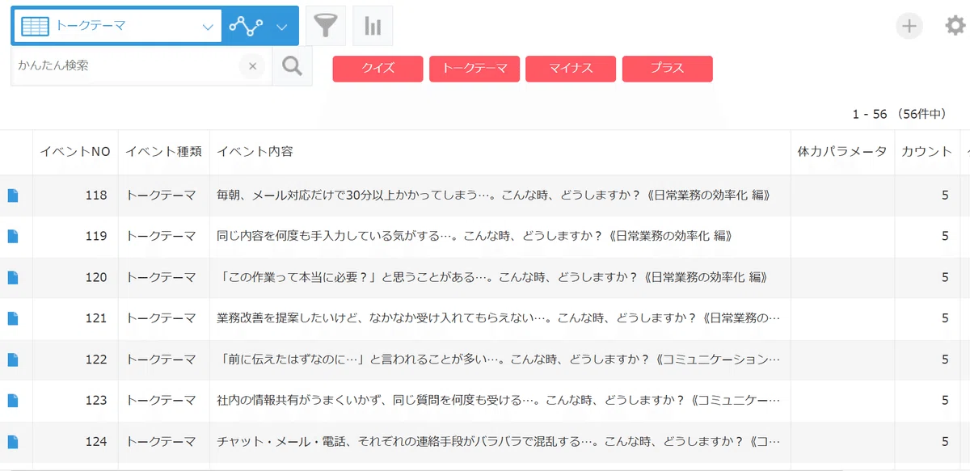Open record detail icon for row 123
The height and width of the screenshot is (471, 970).
13,400
